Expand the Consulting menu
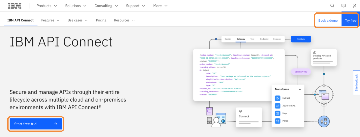Viewport: 360px width, 137px height. pos(106,6)
